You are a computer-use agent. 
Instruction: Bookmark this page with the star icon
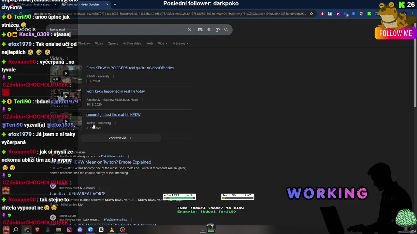pyautogui.click(x=311, y=14)
